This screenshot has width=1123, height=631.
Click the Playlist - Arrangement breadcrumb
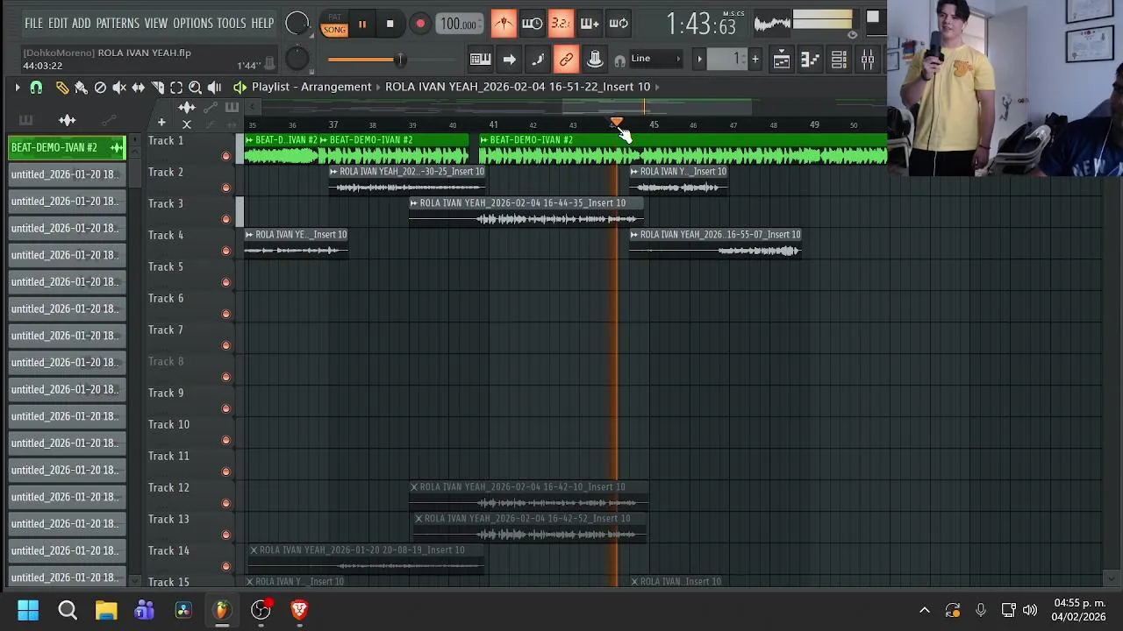[311, 87]
